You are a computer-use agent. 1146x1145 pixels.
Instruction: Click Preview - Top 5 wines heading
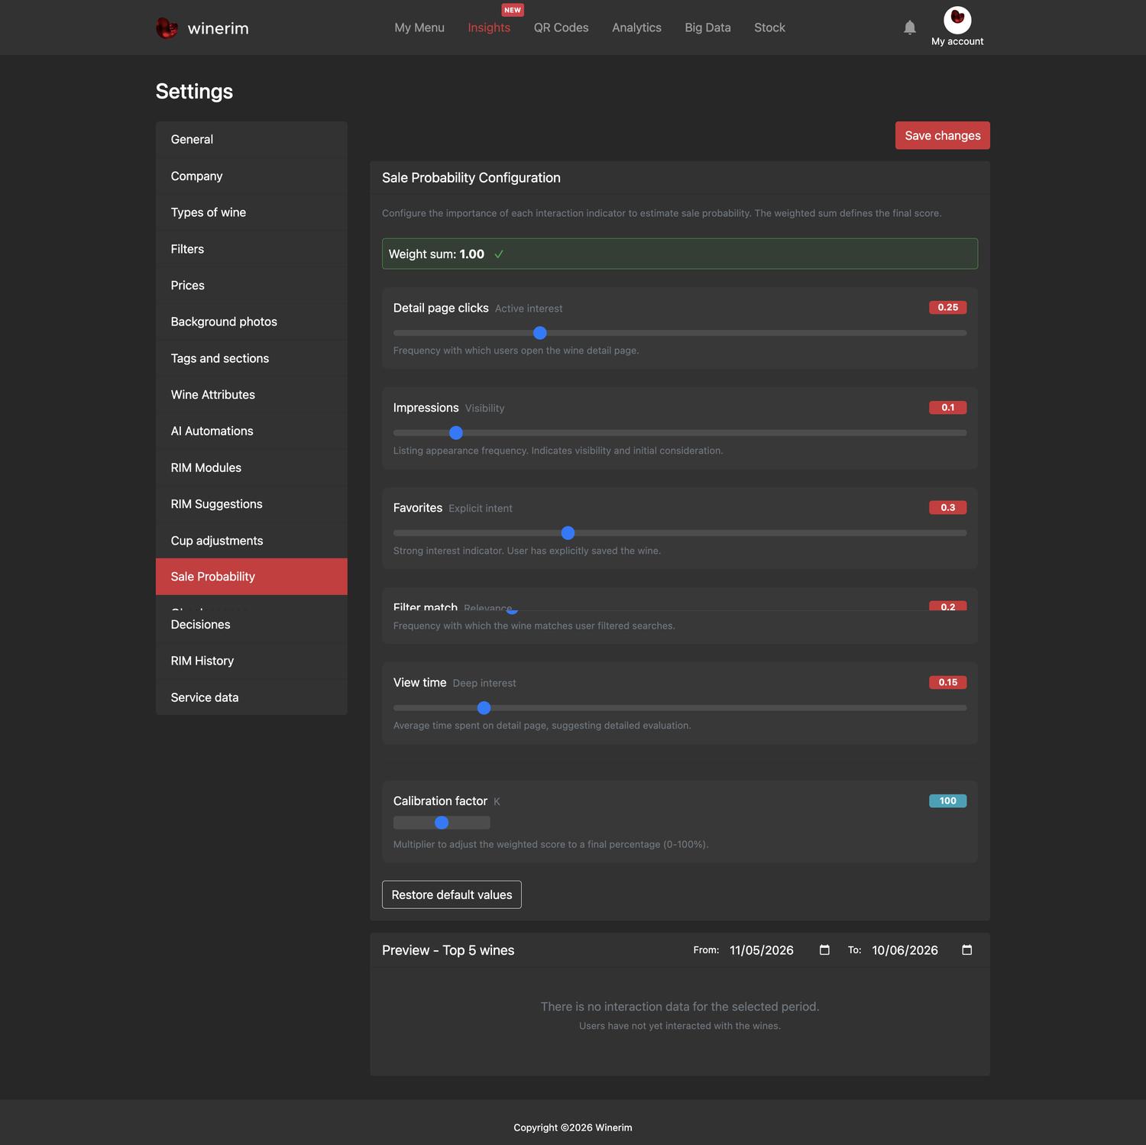pyautogui.click(x=448, y=950)
